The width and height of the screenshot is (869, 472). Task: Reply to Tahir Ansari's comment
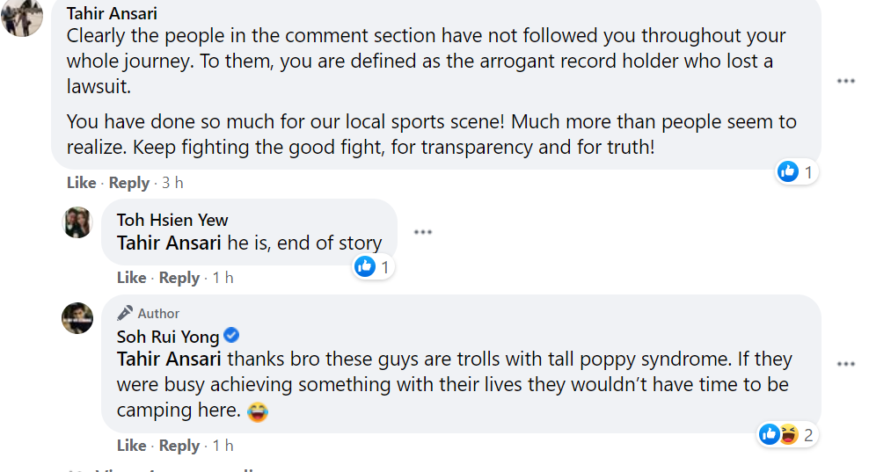pos(129,183)
